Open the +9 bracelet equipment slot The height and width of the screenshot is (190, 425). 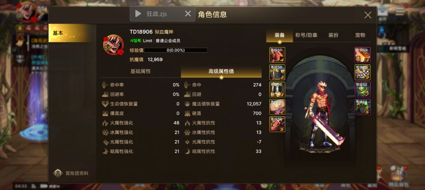coord(362,72)
